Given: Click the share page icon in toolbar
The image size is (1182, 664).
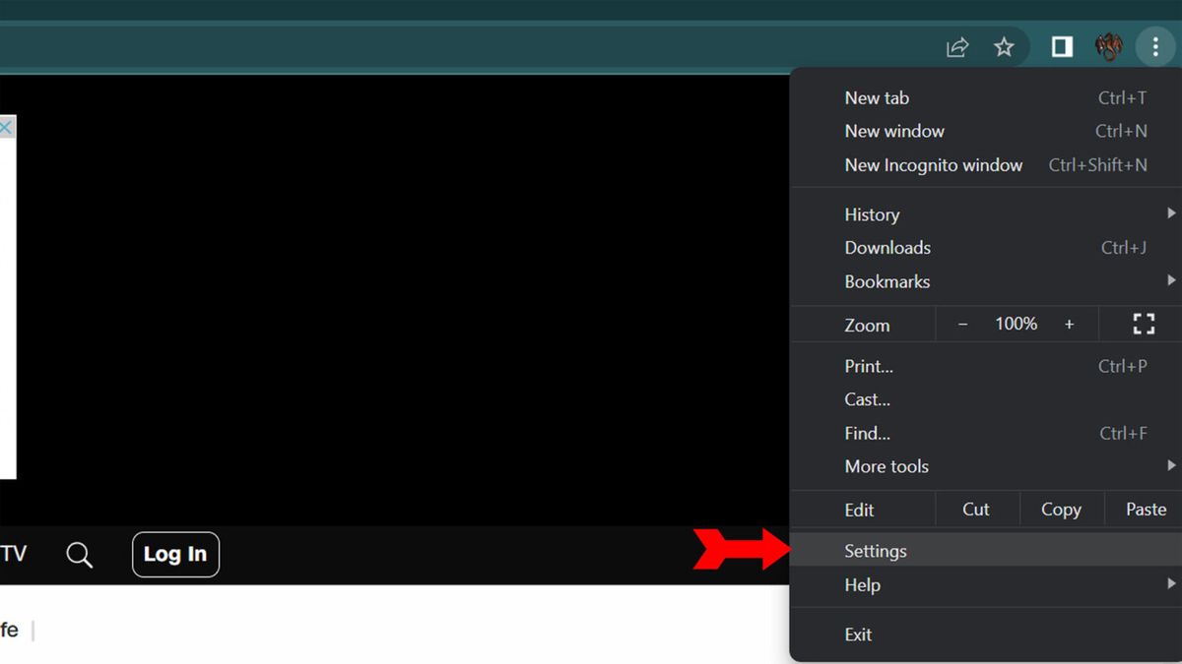Looking at the screenshot, I should coord(957,47).
